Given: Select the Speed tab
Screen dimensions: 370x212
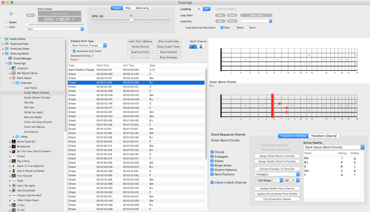Looking at the screenshot, I should point(117,8).
